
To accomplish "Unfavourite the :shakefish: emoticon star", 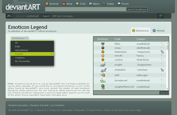I will pos(162,70).
